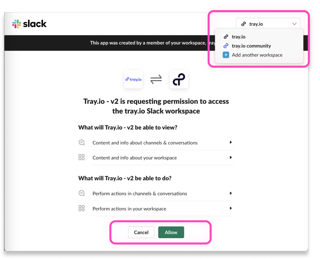Image resolution: width=320 pixels, height=259 pixels.
Task: Click the tray.io icon inside the workspace selector
Action: (243, 24)
